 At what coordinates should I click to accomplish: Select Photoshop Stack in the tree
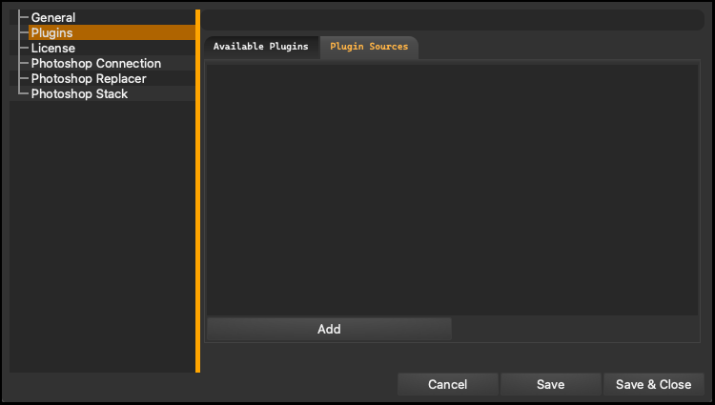tap(79, 93)
